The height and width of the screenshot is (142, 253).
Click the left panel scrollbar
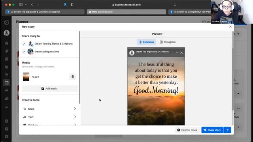[x=79, y=67]
